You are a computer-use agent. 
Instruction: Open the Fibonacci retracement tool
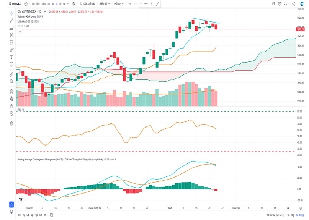[x=12, y=27]
